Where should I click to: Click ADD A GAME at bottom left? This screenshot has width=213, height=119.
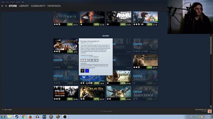[x=7, y=110]
